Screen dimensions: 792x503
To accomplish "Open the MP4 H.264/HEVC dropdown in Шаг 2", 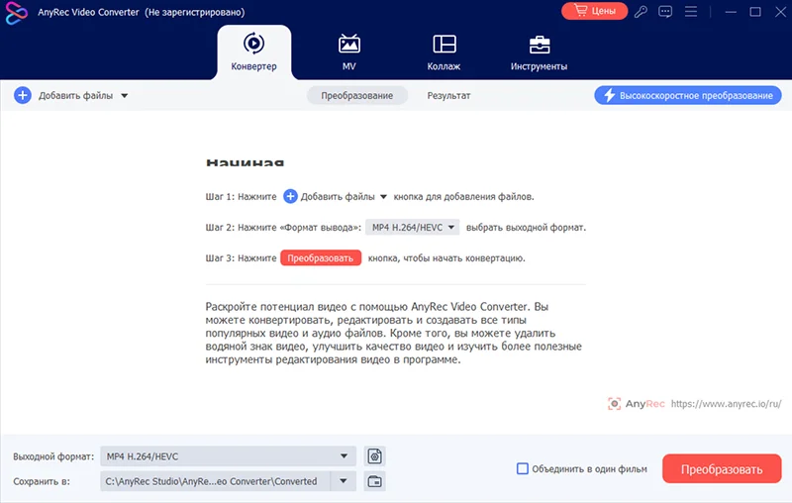I will pos(413,228).
